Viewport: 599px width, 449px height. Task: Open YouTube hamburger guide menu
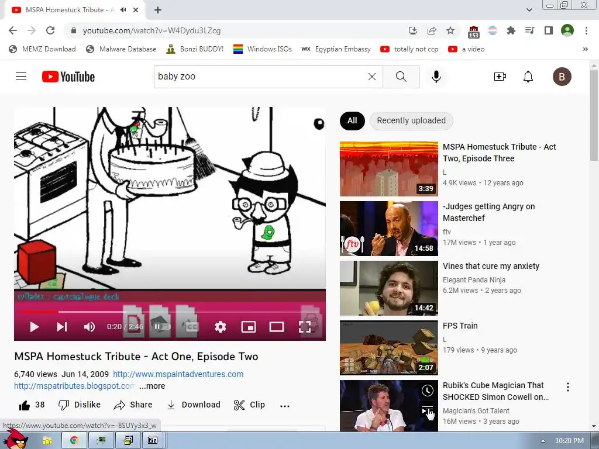pos(21,77)
